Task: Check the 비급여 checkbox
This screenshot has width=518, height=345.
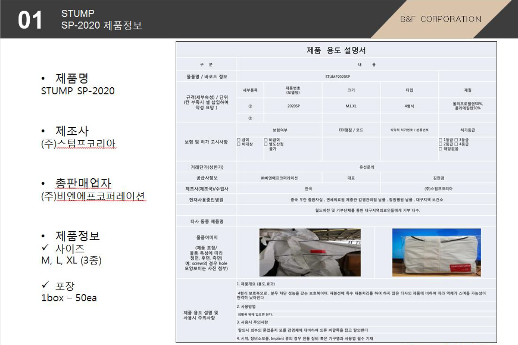Action: pos(266,140)
